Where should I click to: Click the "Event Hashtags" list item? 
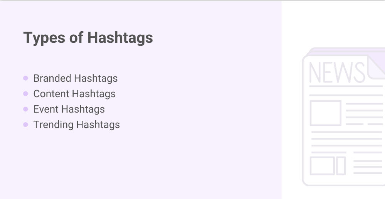click(69, 109)
